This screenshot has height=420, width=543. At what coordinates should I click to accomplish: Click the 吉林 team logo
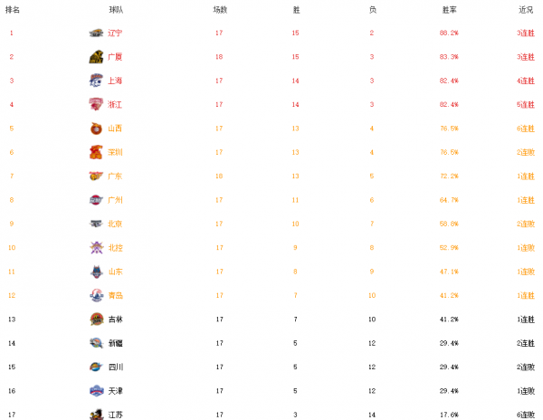click(x=96, y=319)
